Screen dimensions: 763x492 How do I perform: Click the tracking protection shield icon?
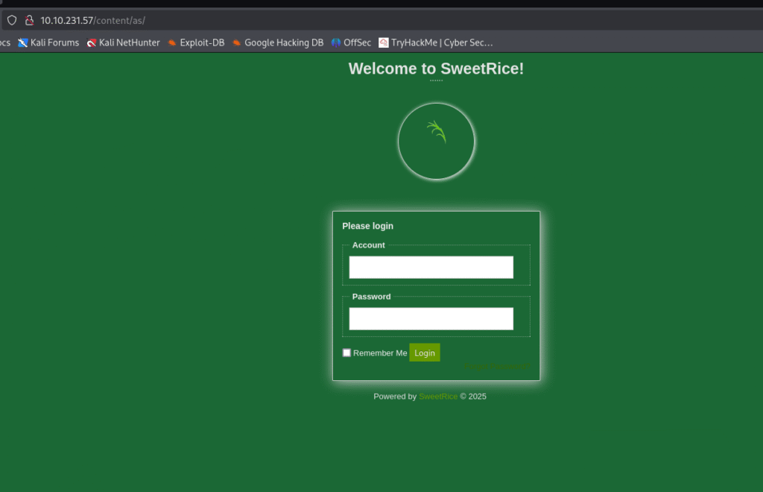click(12, 20)
